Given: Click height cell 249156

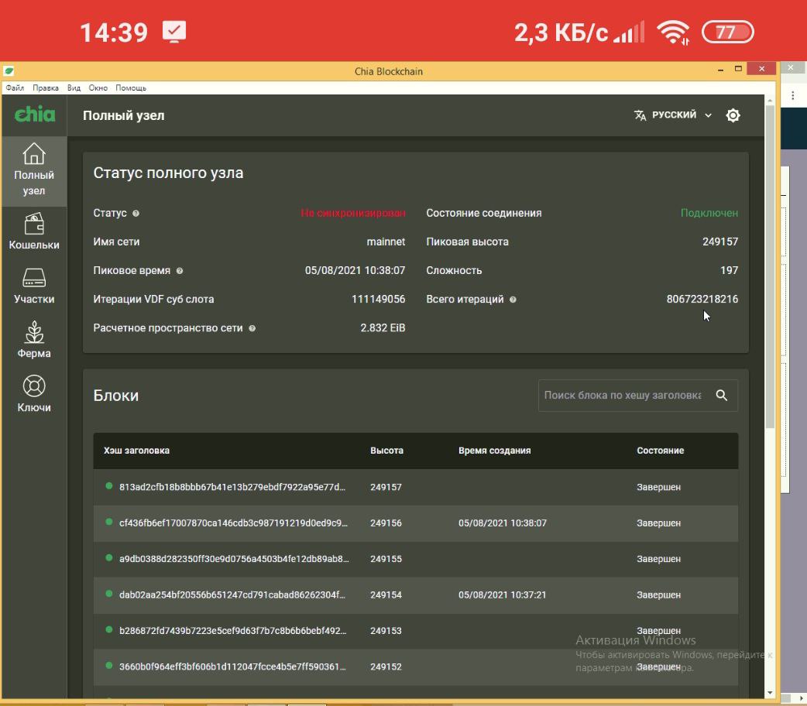Looking at the screenshot, I should 386,523.
